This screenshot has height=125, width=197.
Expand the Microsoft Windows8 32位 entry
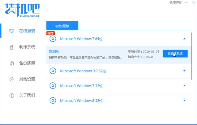coord(184,101)
